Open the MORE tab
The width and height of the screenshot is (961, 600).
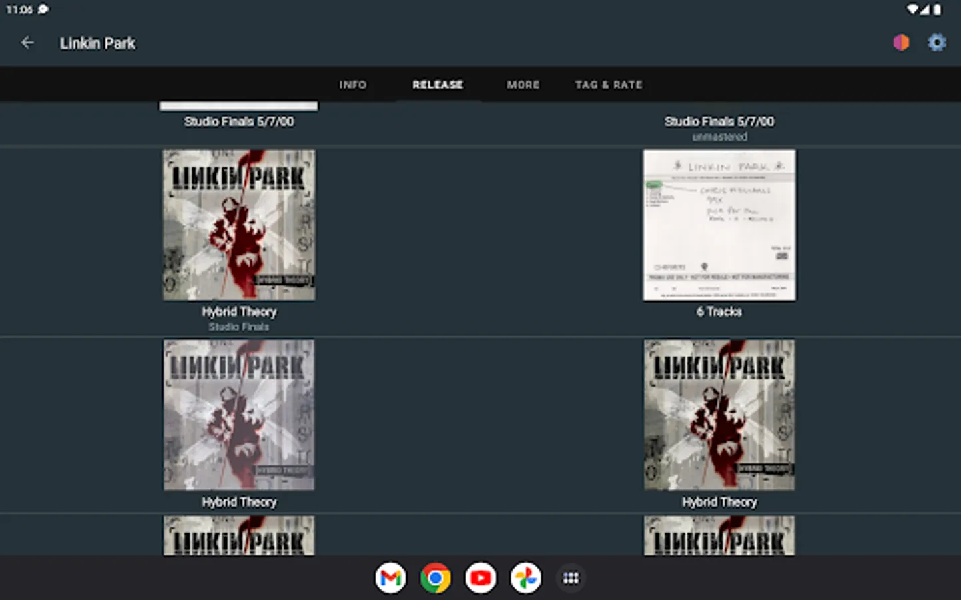tap(523, 85)
